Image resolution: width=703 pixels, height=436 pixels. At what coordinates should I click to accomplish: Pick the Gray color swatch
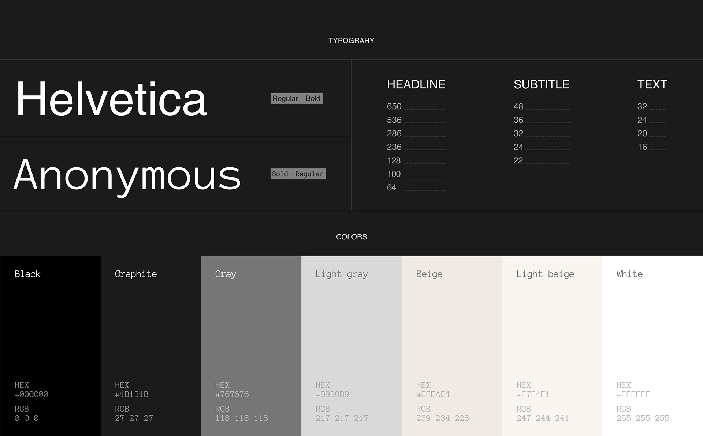pos(251,329)
